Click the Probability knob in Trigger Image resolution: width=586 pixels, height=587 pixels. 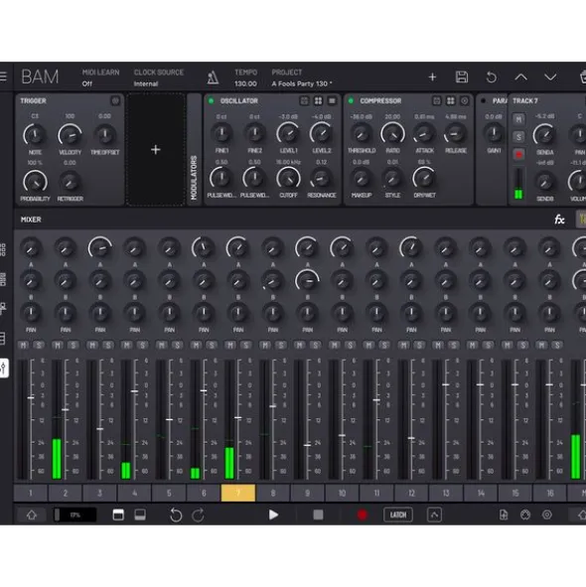pos(35,183)
